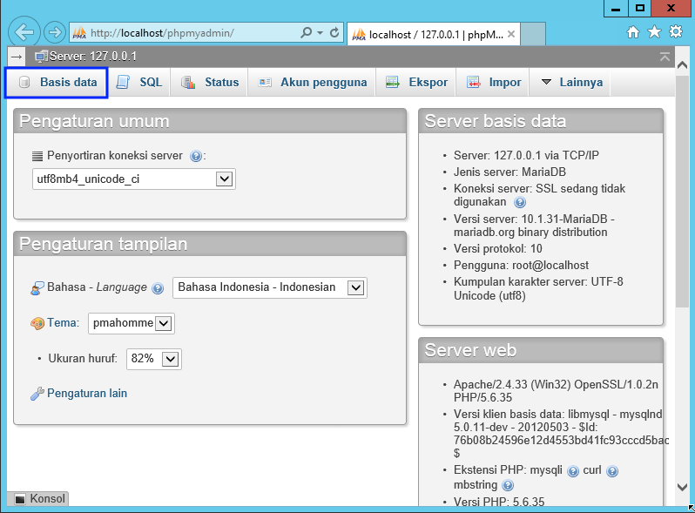Image resolution: width=695 pixels, height=513 pixels.
Task: Click the wrench icon for Pengaturan lain
Action: click(37, 394)
